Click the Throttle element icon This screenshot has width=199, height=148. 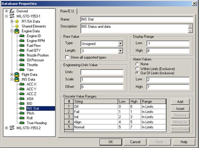point(22,65)
